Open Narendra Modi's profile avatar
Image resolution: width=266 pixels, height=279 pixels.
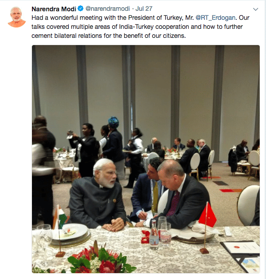tap(17, 17)
